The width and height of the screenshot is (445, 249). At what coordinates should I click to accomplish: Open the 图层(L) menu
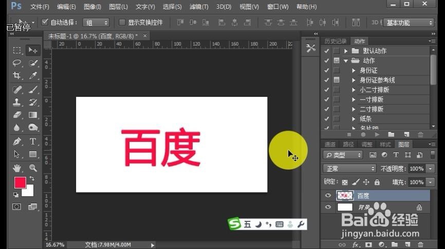click(118, 7)
